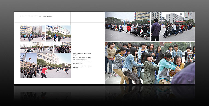Screen dimensions: 209x106
Task: Select the photo with the blue backboard
Action: pos(58,34)
